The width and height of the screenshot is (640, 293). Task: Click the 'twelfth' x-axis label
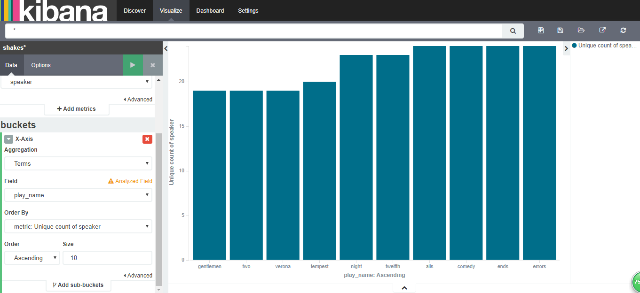[x=393, y=267]
